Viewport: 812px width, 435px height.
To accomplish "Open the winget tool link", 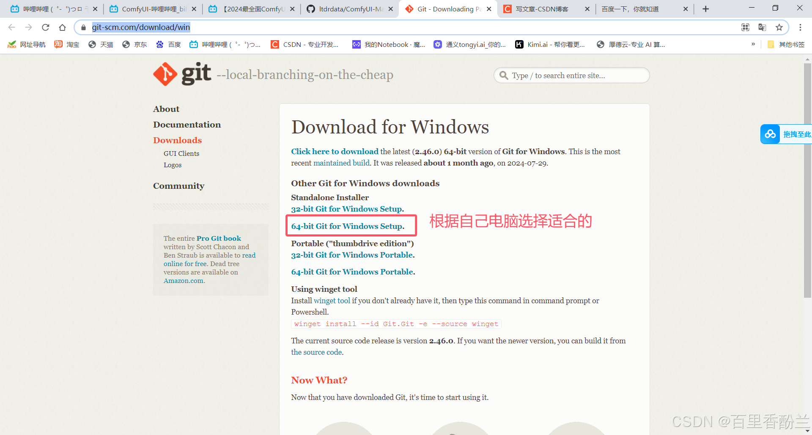I will pos(332,300).
